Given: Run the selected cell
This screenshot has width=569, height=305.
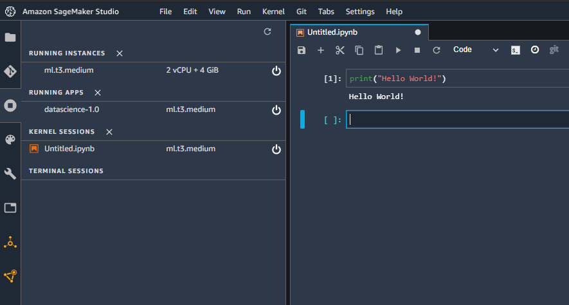Looking at the screenshot, I should 398,50.
